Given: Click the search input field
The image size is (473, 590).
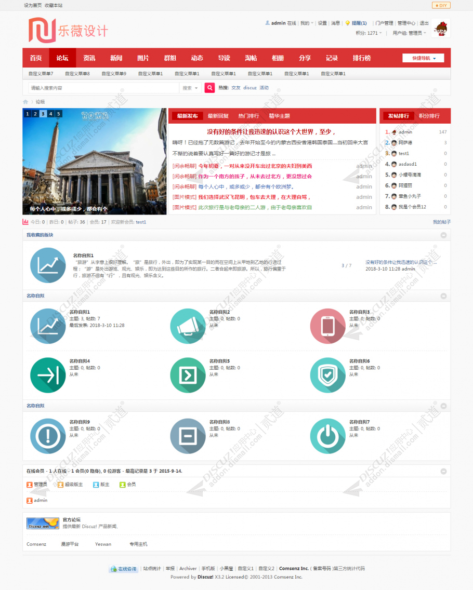Looking at the screenshot, I should pyautogui.click(x=104, y=88).
